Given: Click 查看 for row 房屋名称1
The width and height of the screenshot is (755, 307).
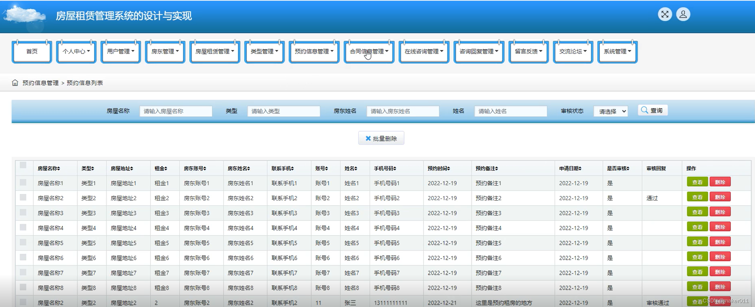Looking at the screenshot, I should point(697,182).
